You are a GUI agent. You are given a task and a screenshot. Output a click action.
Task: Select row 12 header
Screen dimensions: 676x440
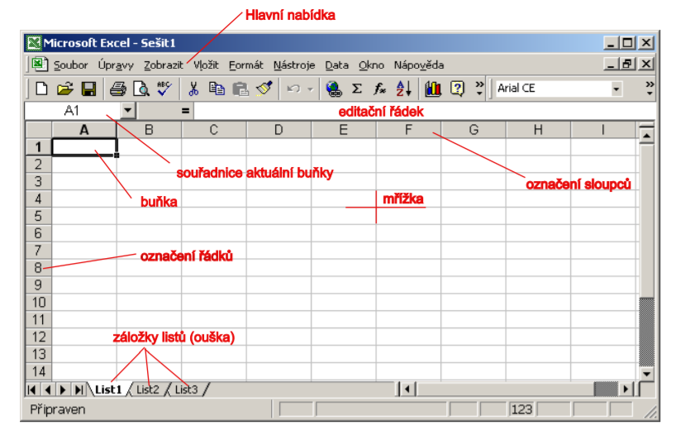tap(38, 337)
